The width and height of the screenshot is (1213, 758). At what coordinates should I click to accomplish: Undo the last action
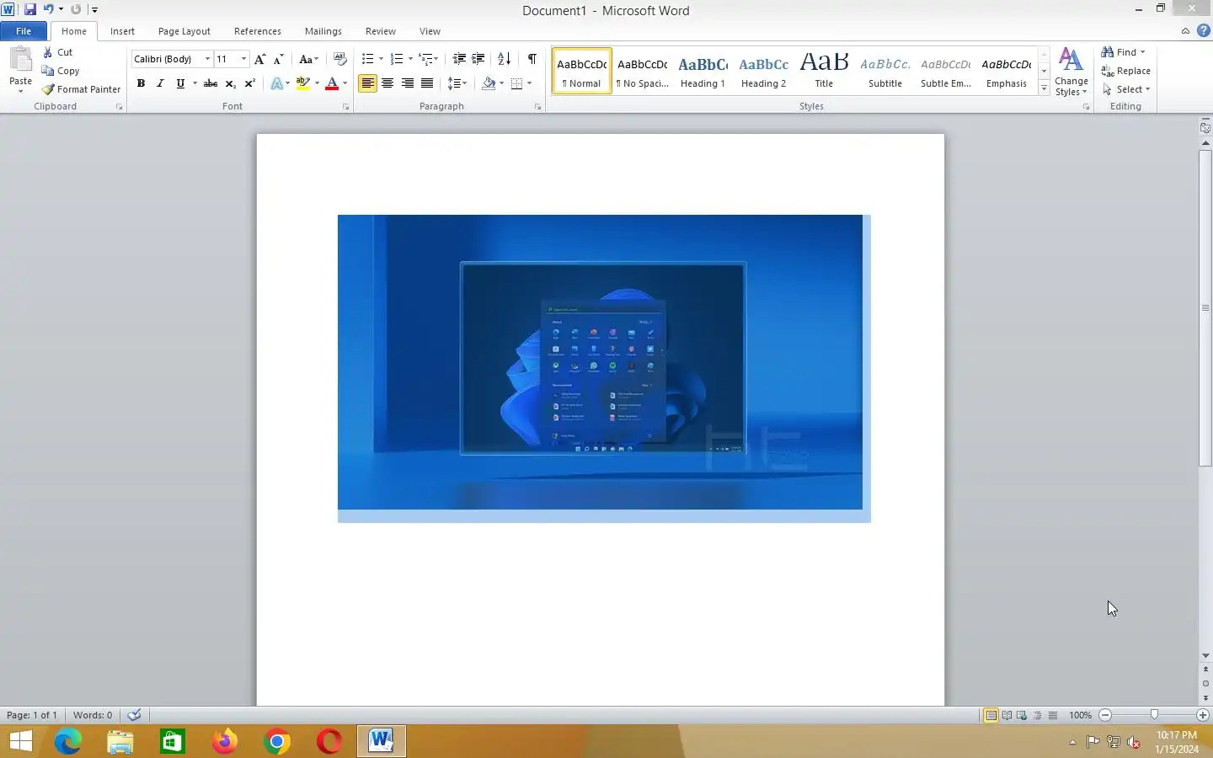[49, 9]
